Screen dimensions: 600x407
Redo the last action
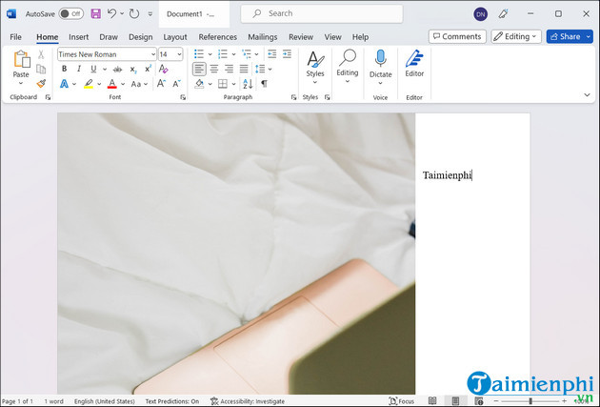point(134,14)
